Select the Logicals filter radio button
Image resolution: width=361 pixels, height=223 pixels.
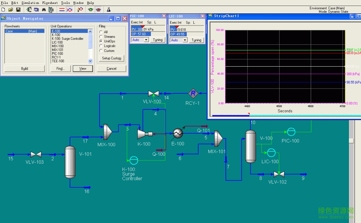[x=101, y=46]
